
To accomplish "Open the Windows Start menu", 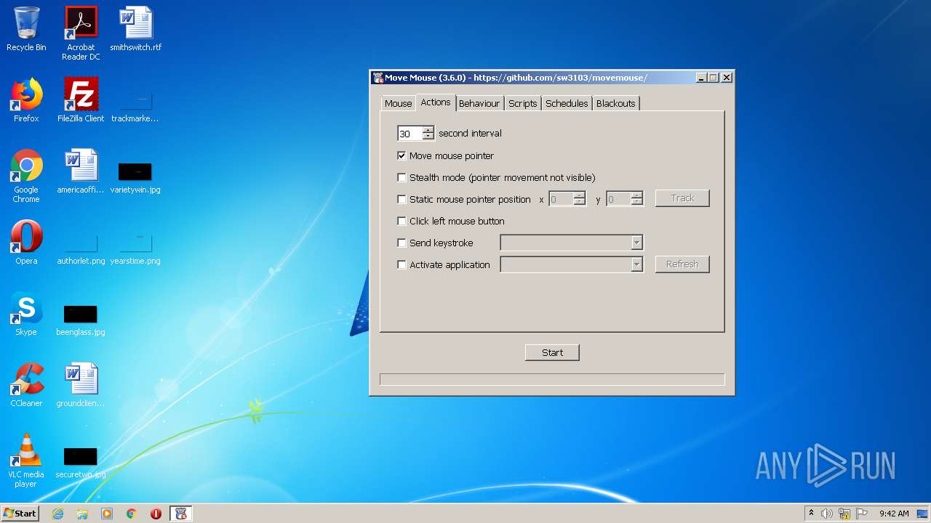I will coord(20,514).
